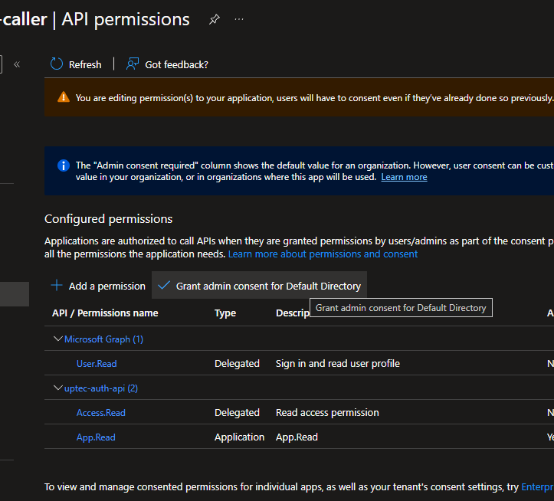This screenshot has height=501, width=554.
Task: Click the blue info circle icon
Action: click(x=64, y=165)
